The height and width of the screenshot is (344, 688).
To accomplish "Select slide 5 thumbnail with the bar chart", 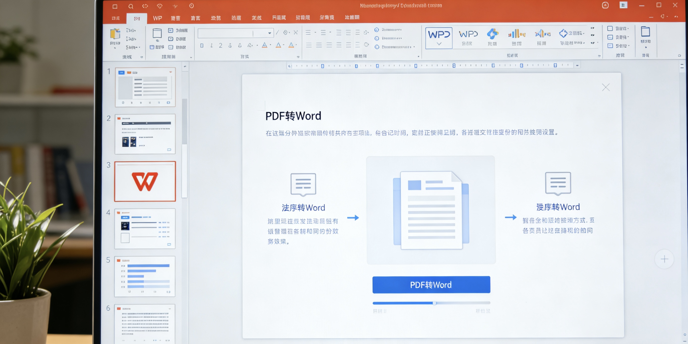I will [x=145, y=276].
